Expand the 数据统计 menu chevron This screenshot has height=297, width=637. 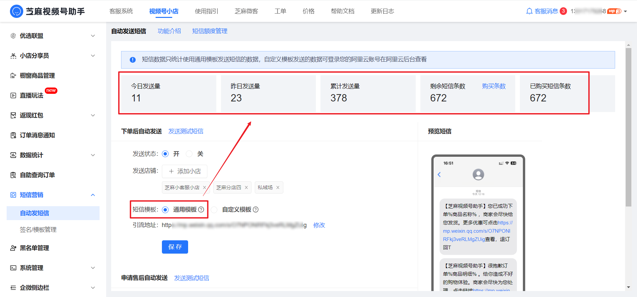coord(93,155)
